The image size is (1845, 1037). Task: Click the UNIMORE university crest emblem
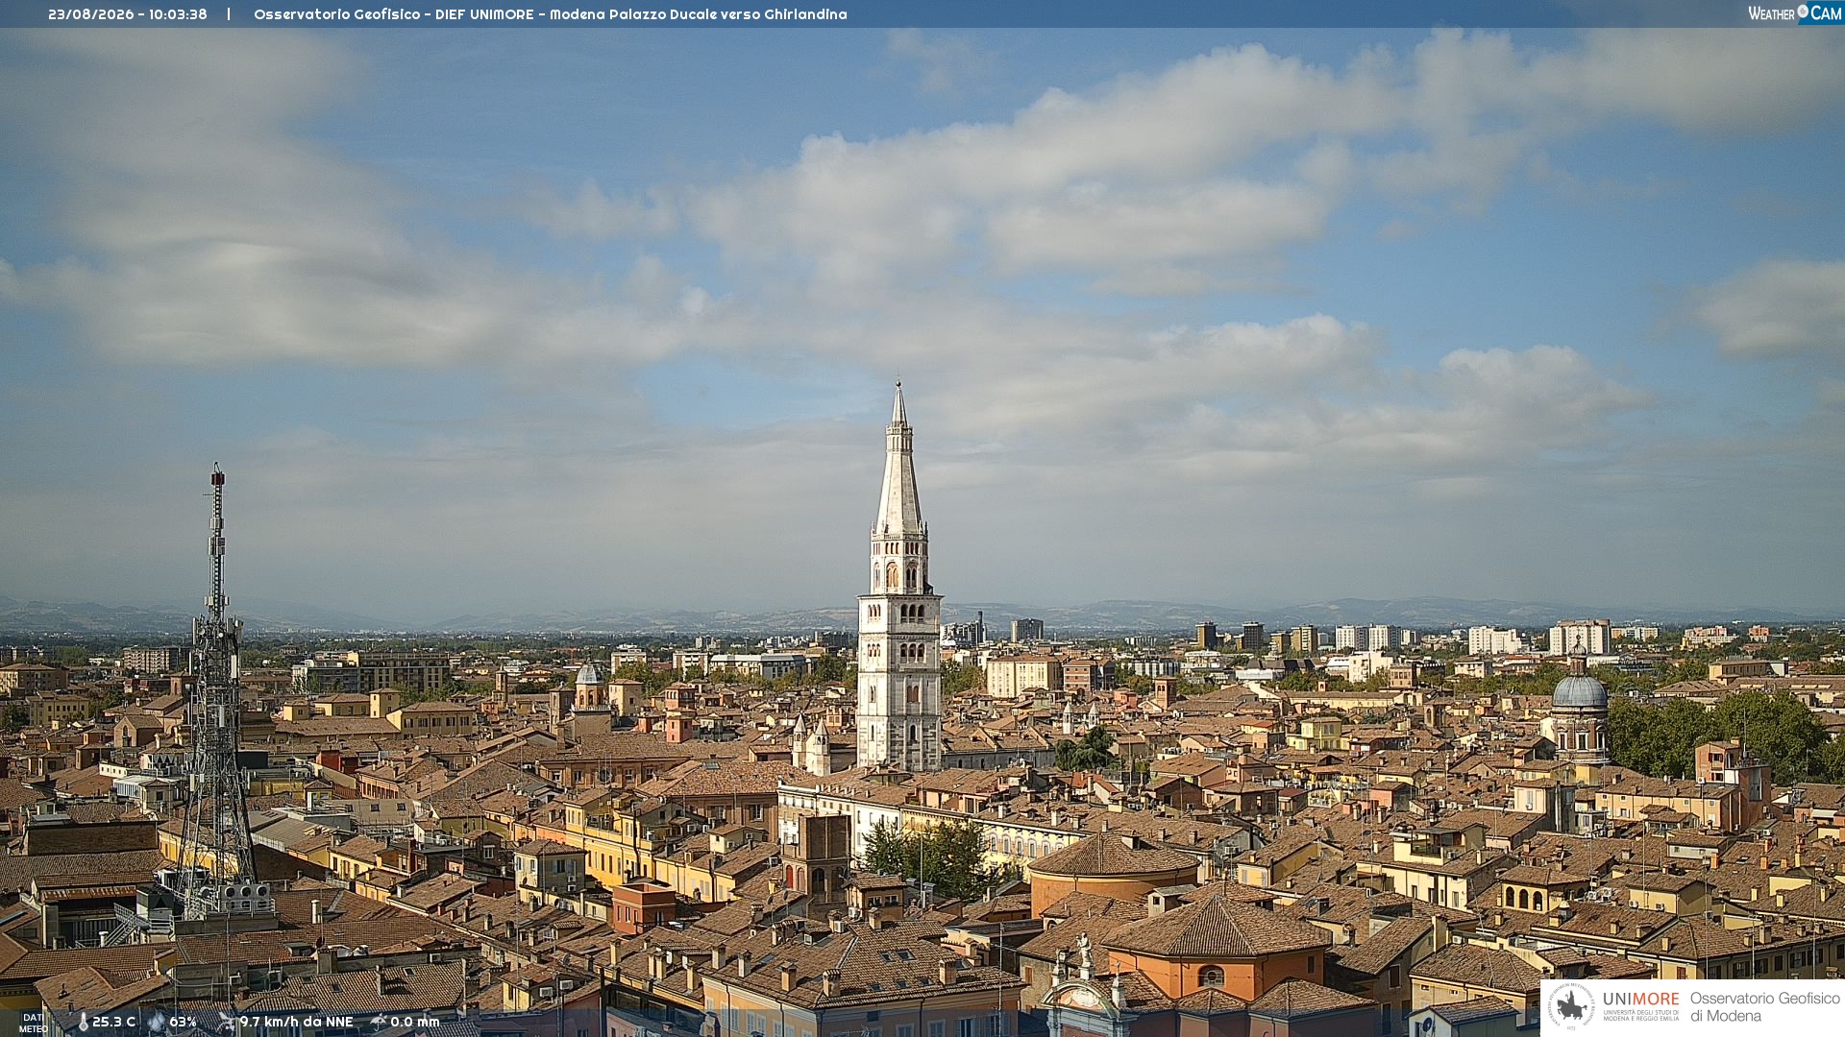1571,1006
